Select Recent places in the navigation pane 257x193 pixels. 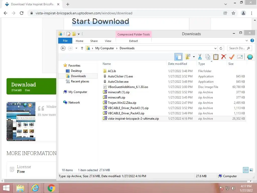pos(80,81)
